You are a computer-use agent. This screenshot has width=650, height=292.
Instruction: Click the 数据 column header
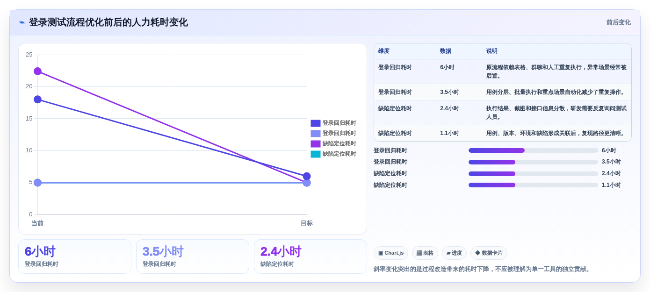pyautogui.click(x=446, y=51)
